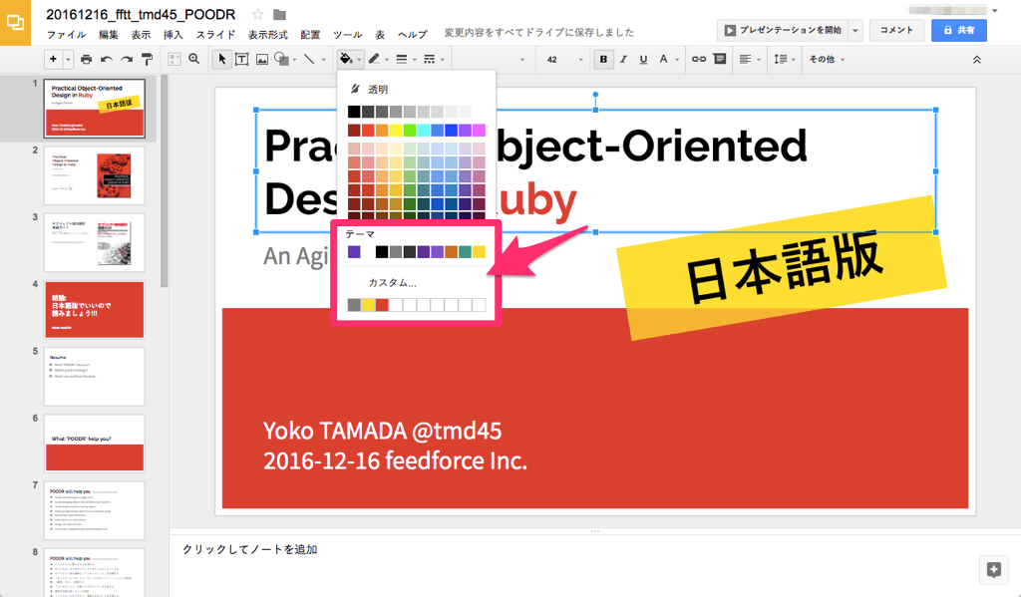Open the 表示形式 menu
Screen dimensions: 1021x597
(267, 35)
